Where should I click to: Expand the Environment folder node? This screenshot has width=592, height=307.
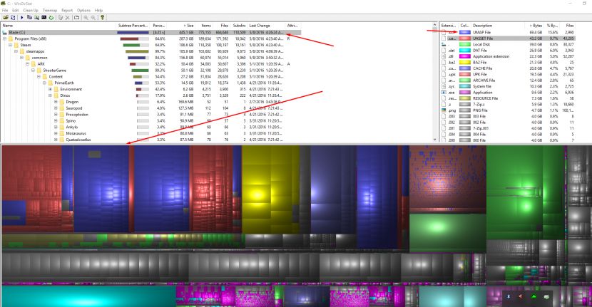coord(50,89)
